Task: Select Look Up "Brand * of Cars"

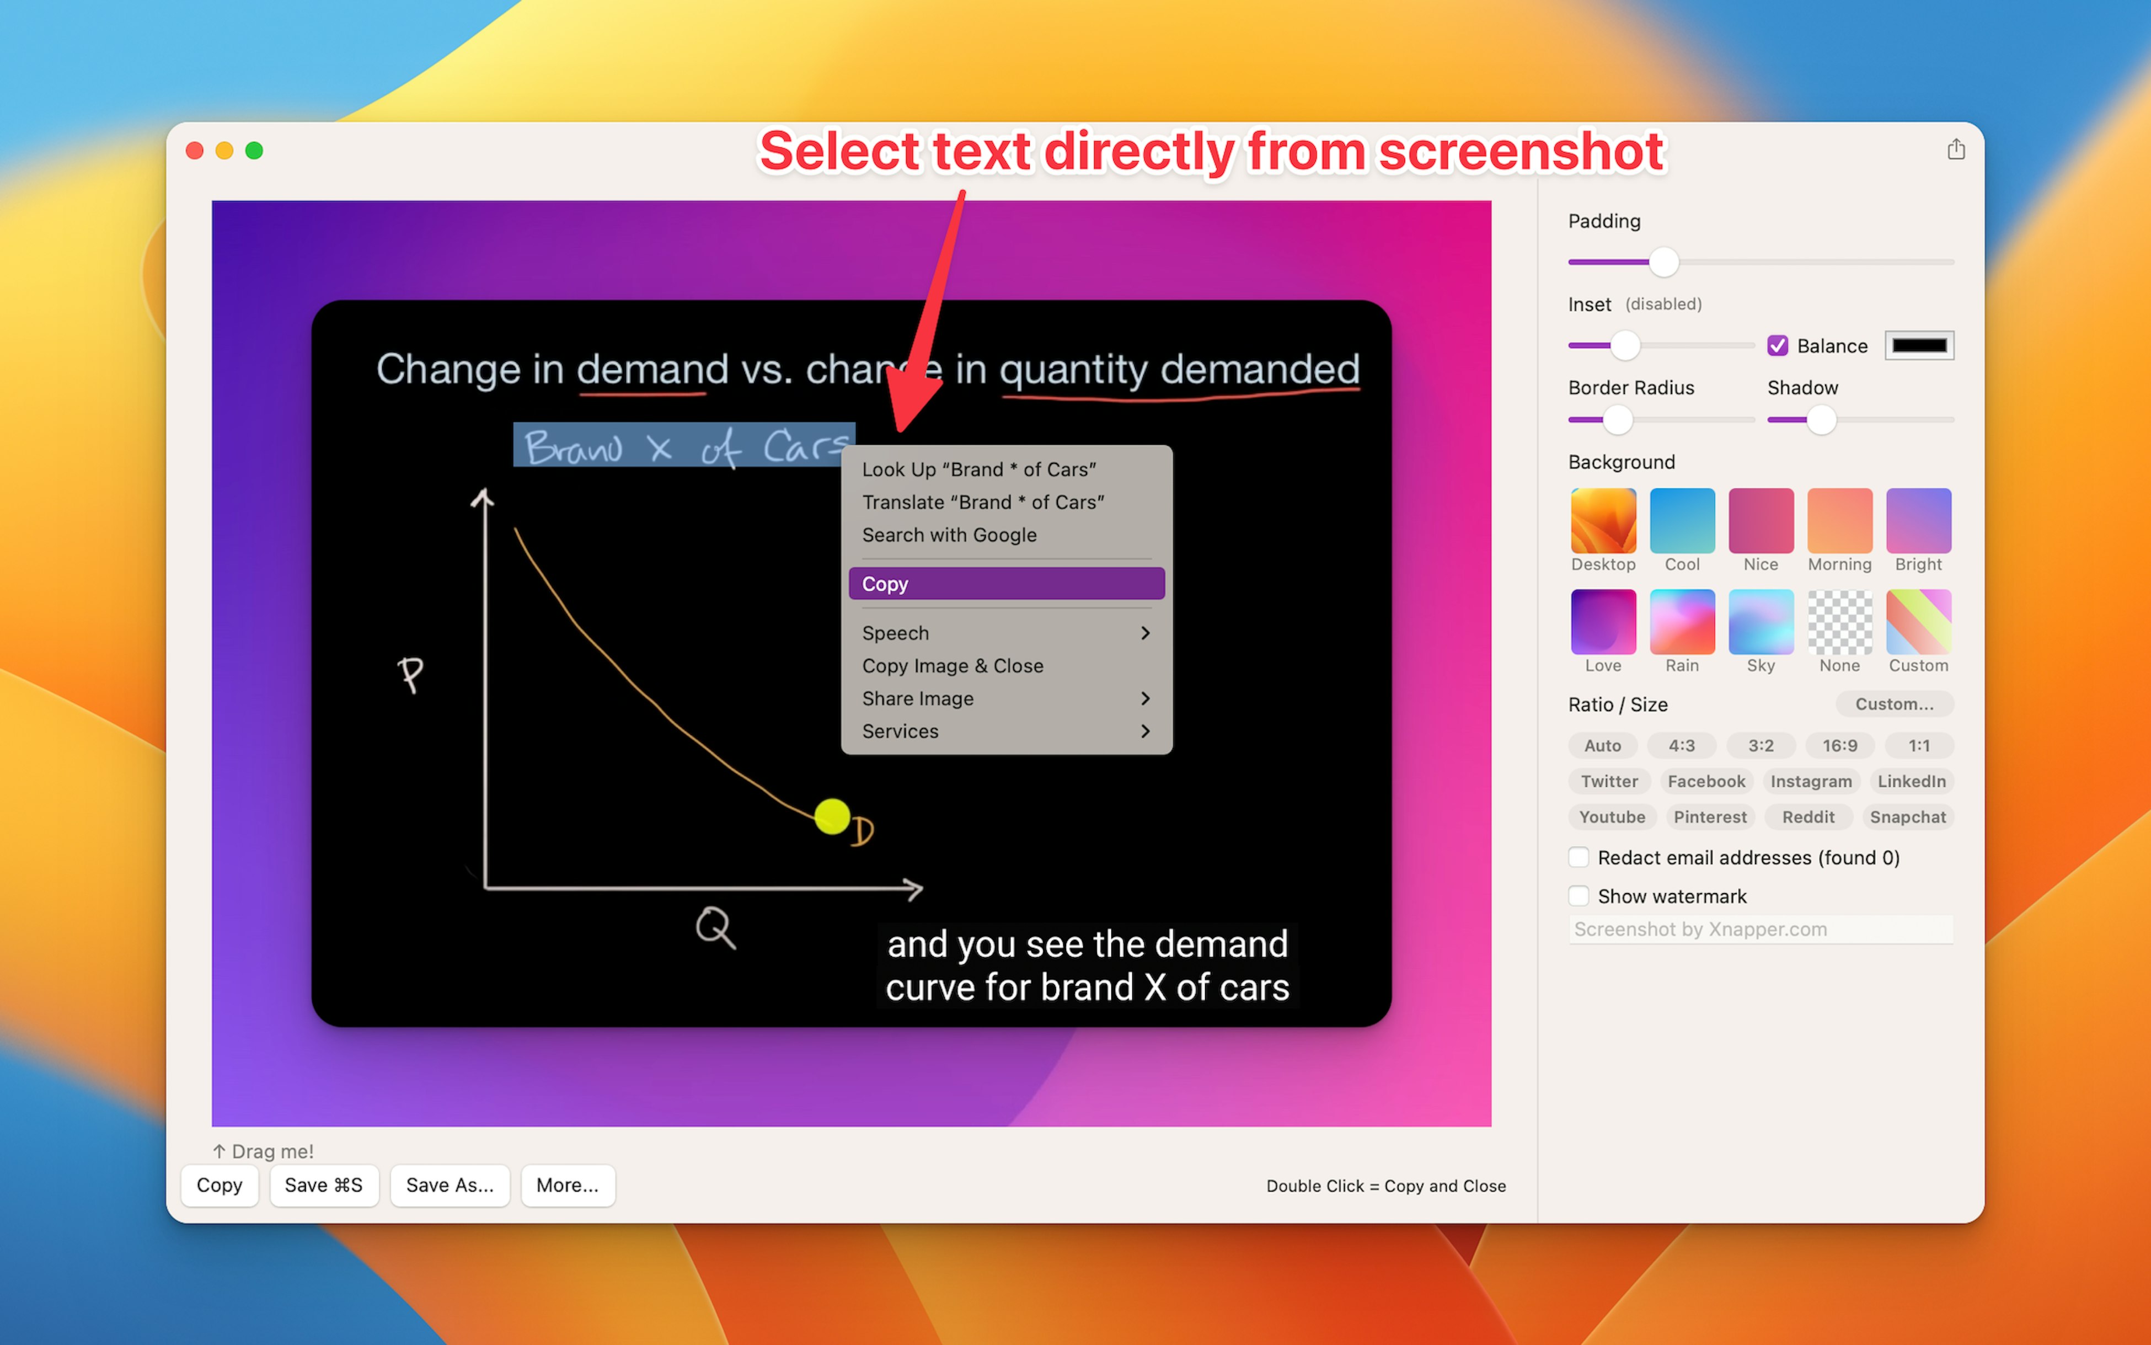Action: pos(979,469)
